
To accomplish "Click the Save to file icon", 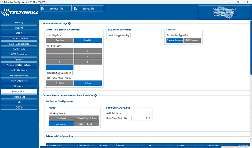I will click(x=75, y=8).
